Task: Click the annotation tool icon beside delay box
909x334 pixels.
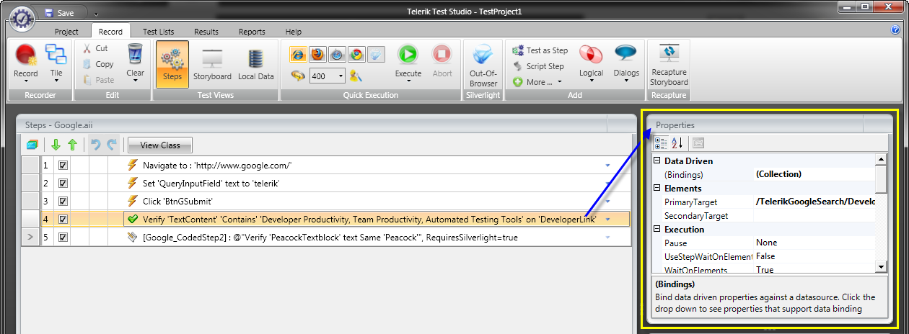Action: pos(355,76)
